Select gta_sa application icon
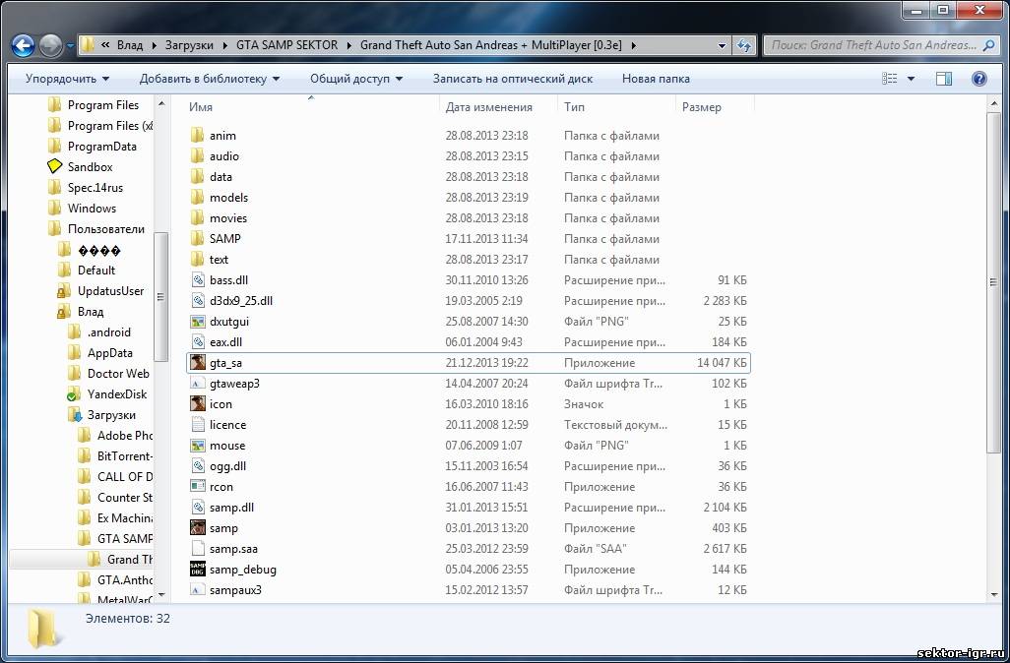This screenshot has height=663, width=1010. coord(198,362)
